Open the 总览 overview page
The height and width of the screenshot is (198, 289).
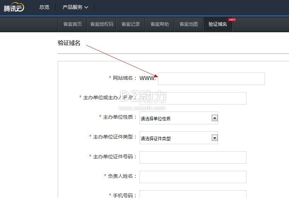[44, 7]
